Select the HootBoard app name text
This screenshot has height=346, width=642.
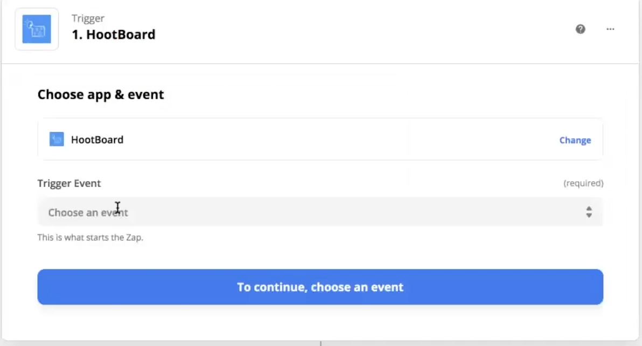97,140
